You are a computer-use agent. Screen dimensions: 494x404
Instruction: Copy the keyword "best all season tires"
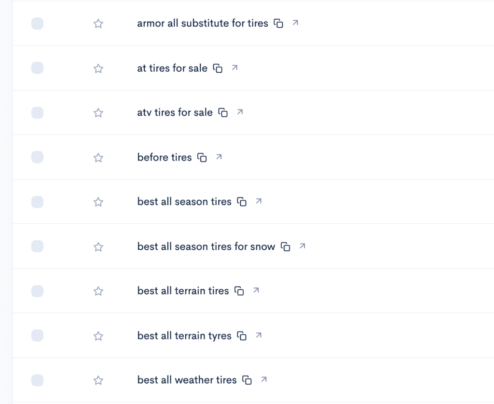(242, 202)
